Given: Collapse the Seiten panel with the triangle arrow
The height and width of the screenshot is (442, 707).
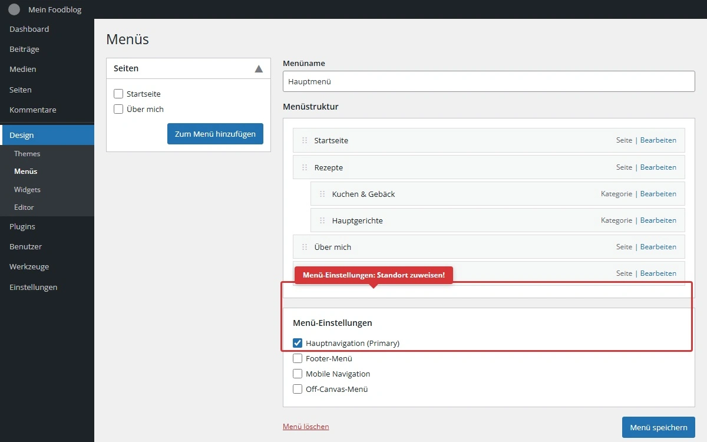Looking at the screenshot, I should pos(259,69).
